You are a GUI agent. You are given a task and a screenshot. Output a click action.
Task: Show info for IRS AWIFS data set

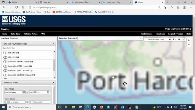(18, 53)
